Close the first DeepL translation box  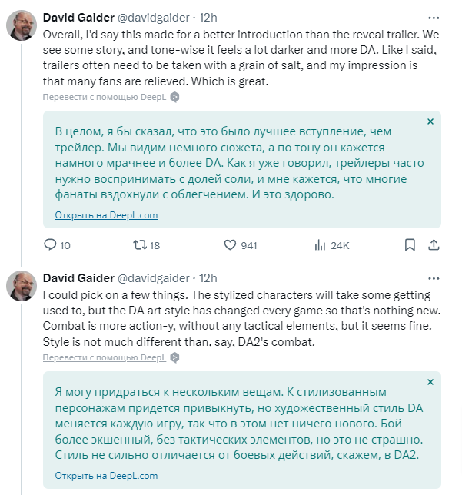[430, 121]
